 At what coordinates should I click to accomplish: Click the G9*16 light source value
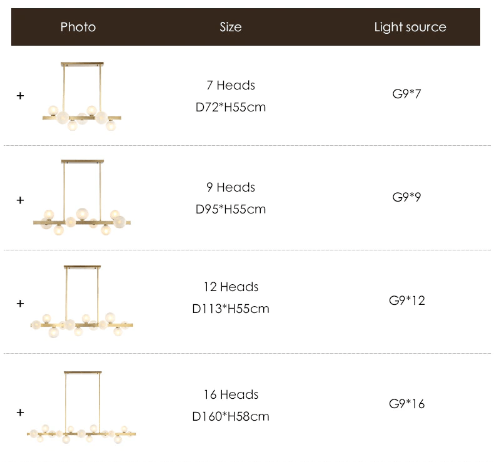pyautogui.click(x=406, y=404)
